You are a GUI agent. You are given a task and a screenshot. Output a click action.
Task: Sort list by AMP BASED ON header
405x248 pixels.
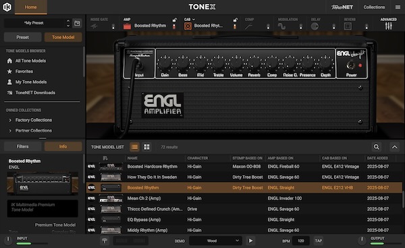(281, 158)
